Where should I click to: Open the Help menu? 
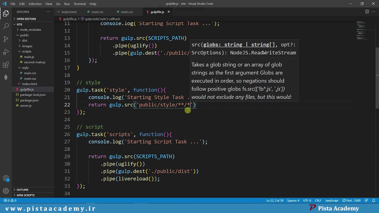coord(93,4)
